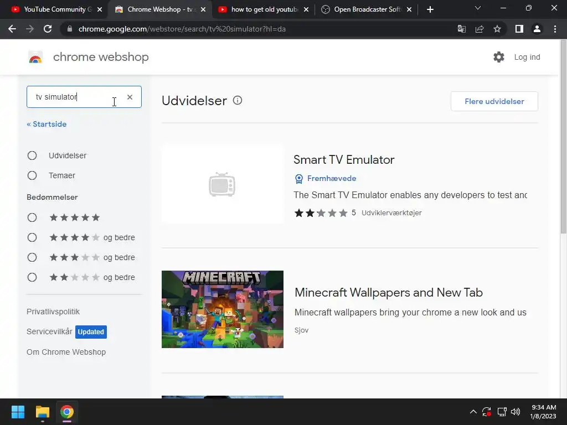This screenshot has height=425, width=567.
Task: Share this page icon in address bar
Action: pyautogui.click(x=480, y=29)
